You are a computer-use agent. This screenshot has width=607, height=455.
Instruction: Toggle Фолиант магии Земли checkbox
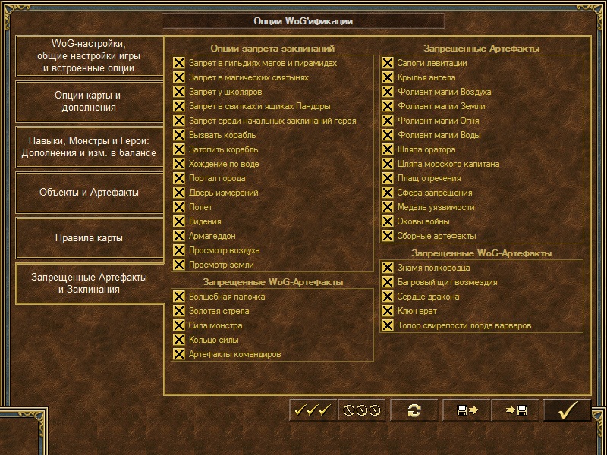point(388,106)
